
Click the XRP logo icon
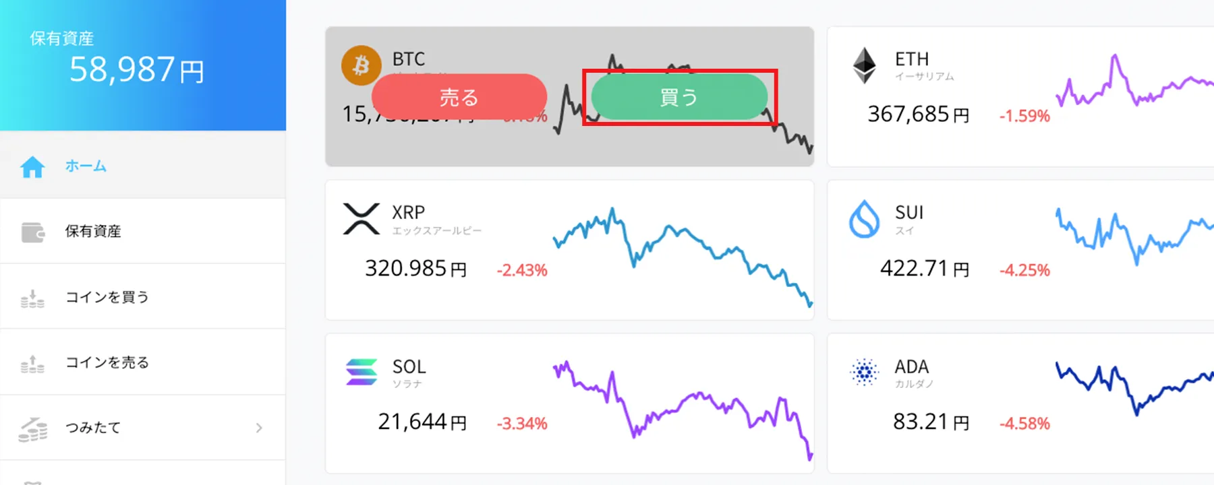(362, 219)
